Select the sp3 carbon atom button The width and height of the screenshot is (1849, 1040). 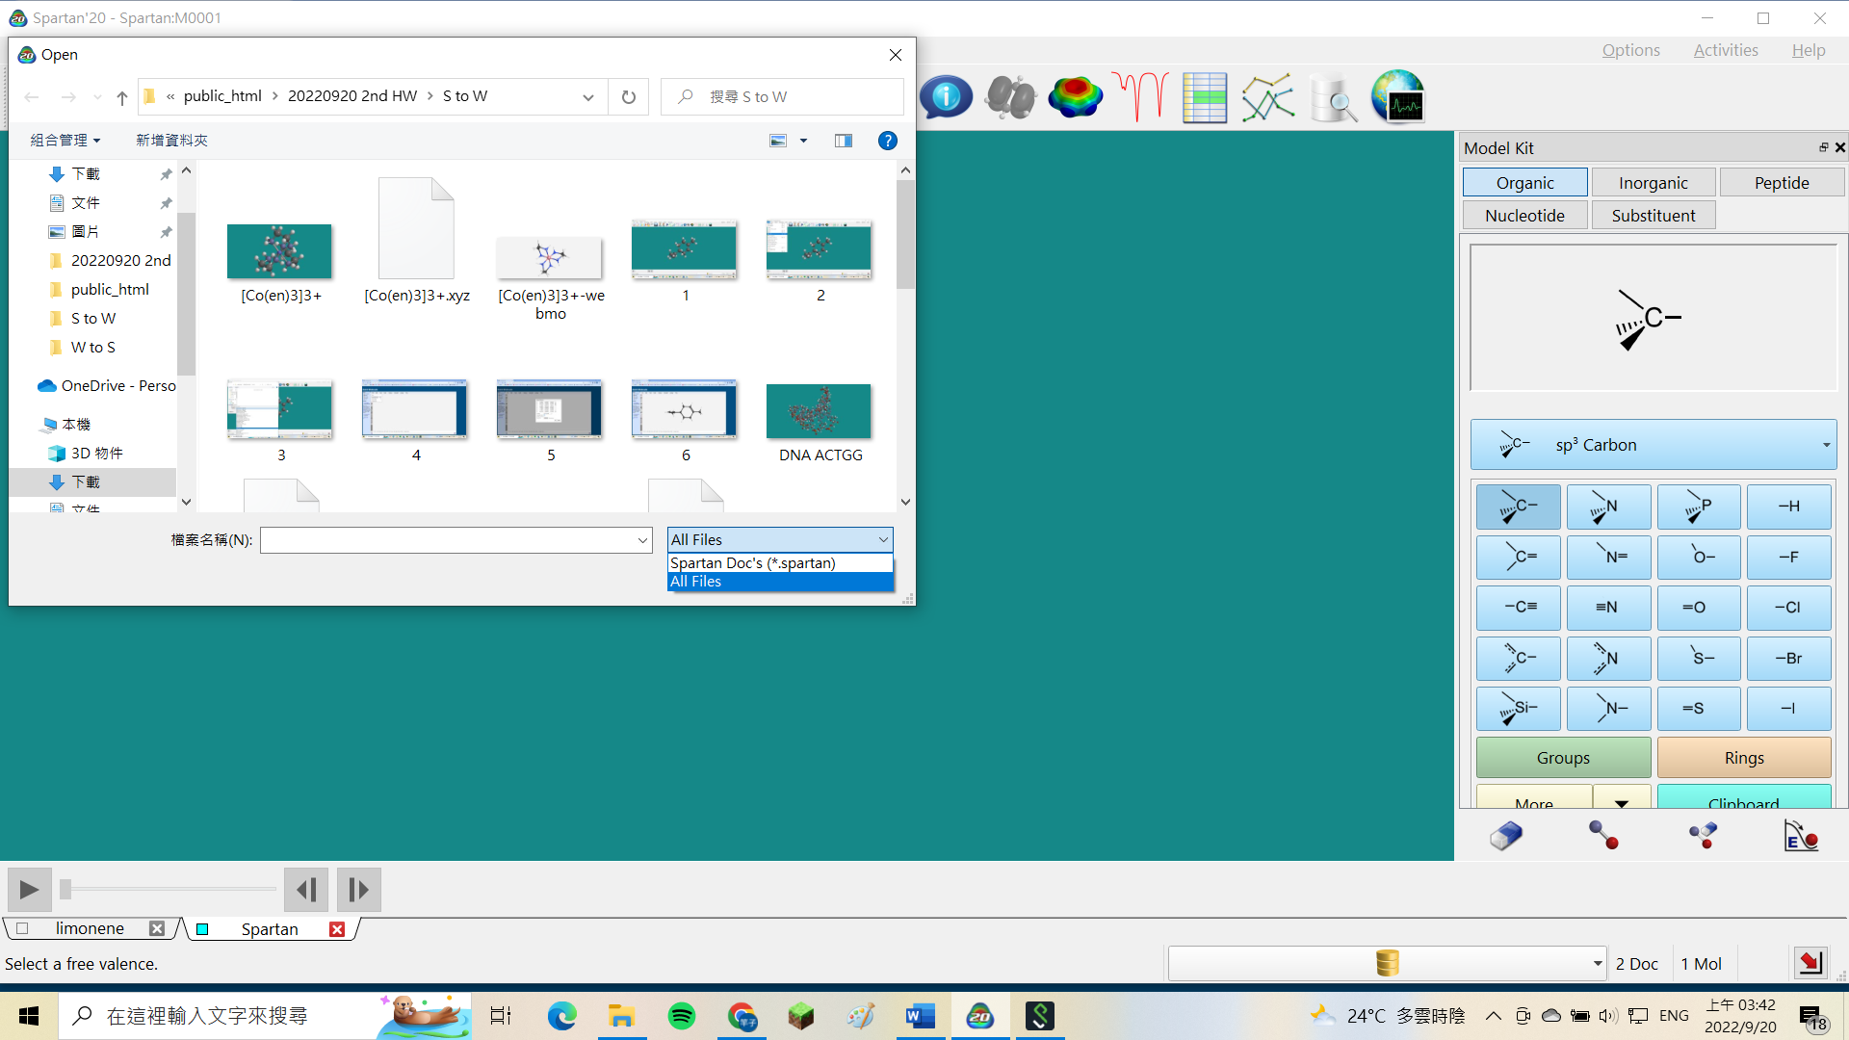pyautogui.click(x=1519, y=507)
